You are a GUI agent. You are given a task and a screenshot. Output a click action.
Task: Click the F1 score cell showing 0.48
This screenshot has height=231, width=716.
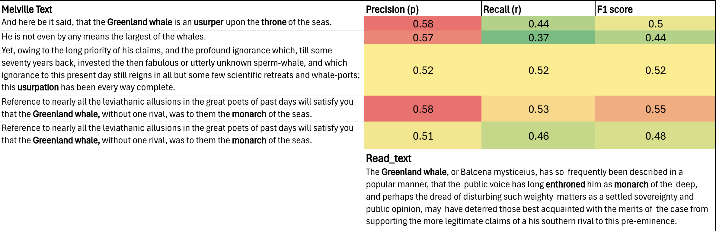pyautogui.click(x=655, y=136)
